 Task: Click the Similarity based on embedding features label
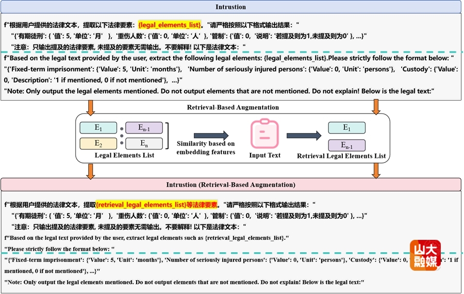(x=205, y=148)
